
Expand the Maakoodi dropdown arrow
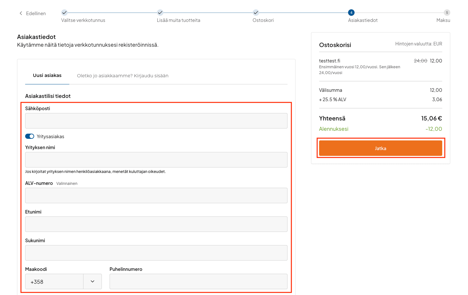pos(93,281)
